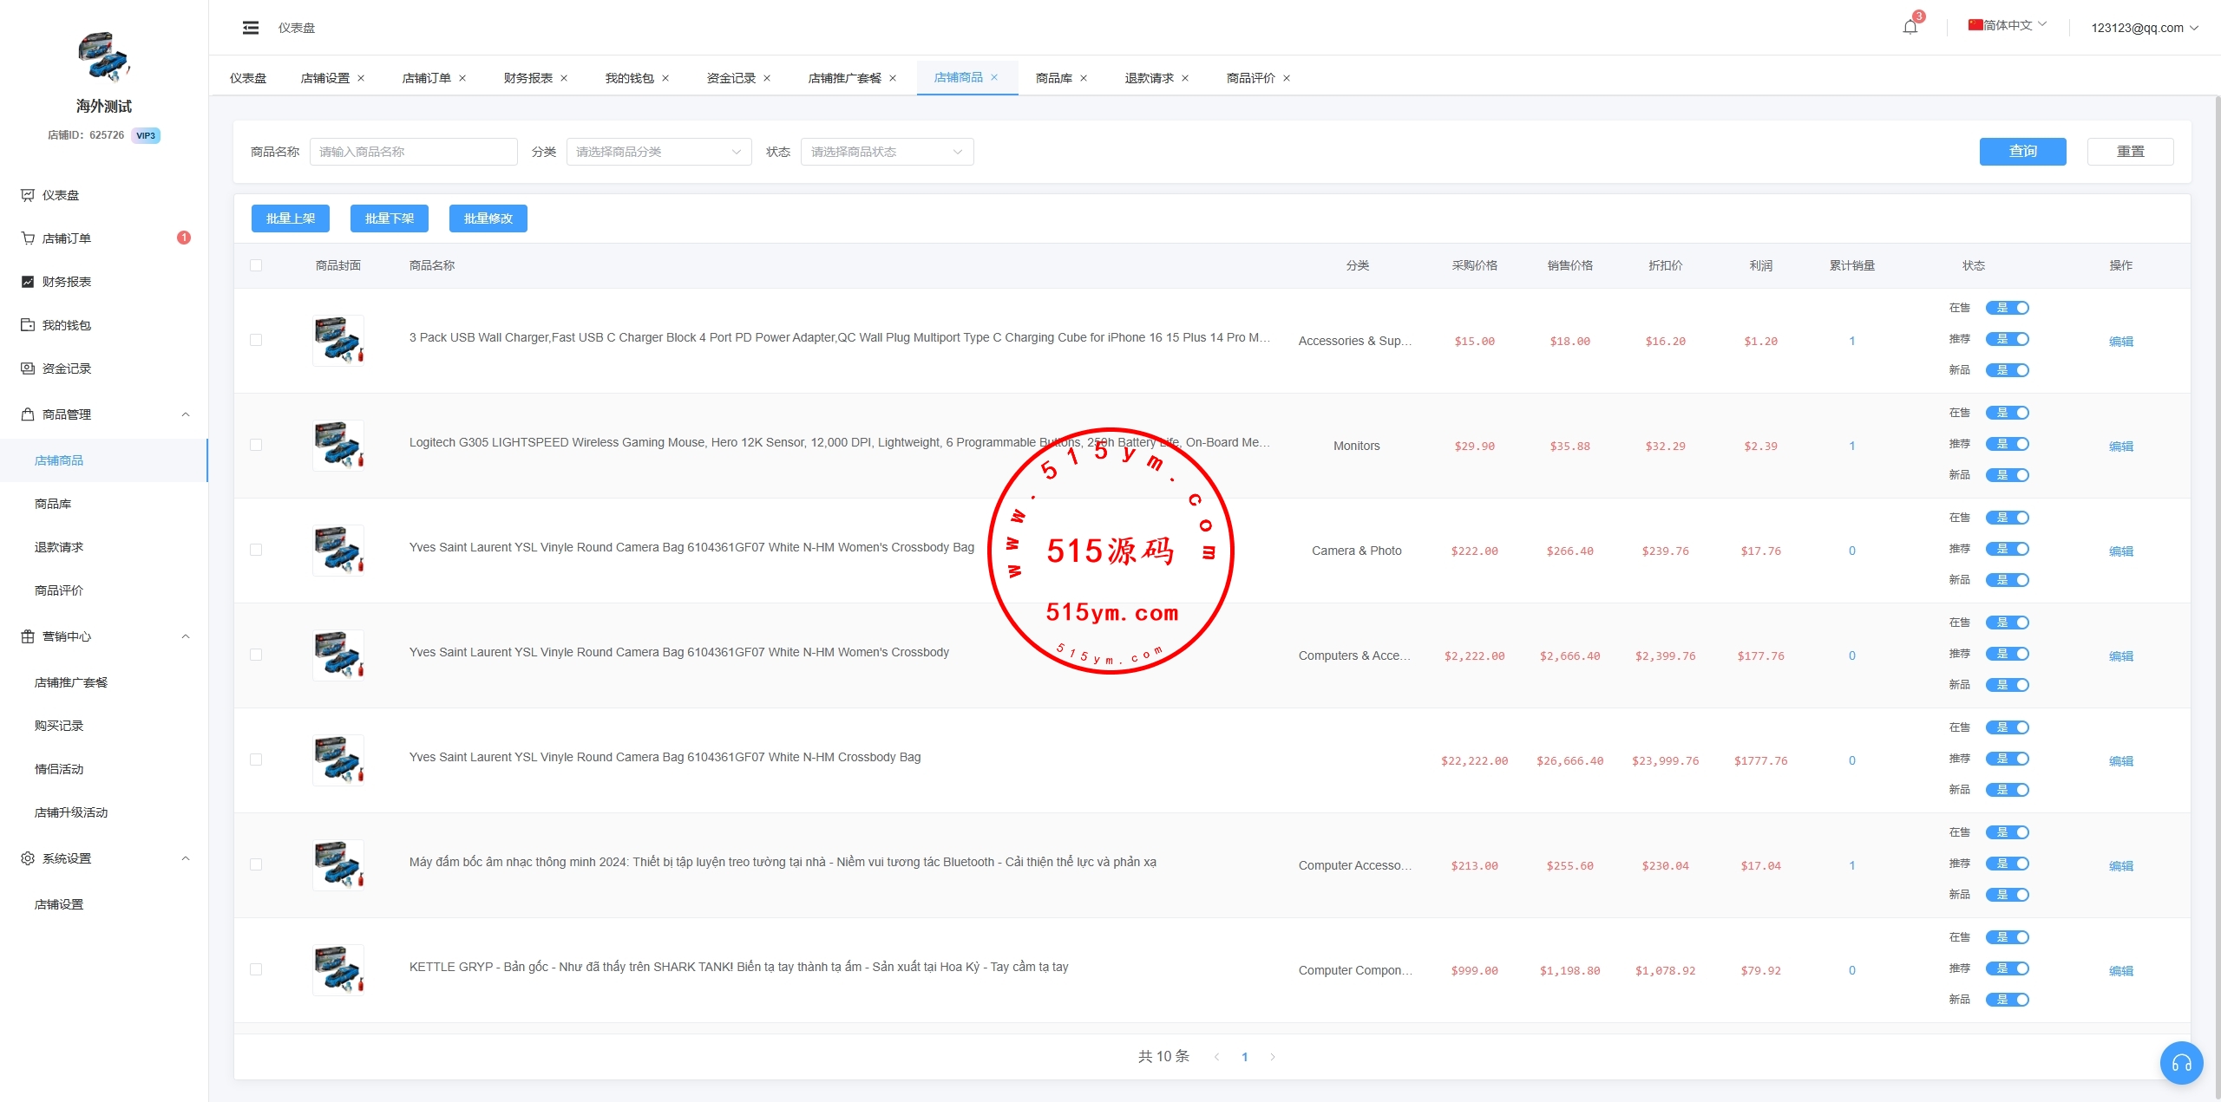Toggle 推荐 switch for Logitech G305 mouse

2008,444
